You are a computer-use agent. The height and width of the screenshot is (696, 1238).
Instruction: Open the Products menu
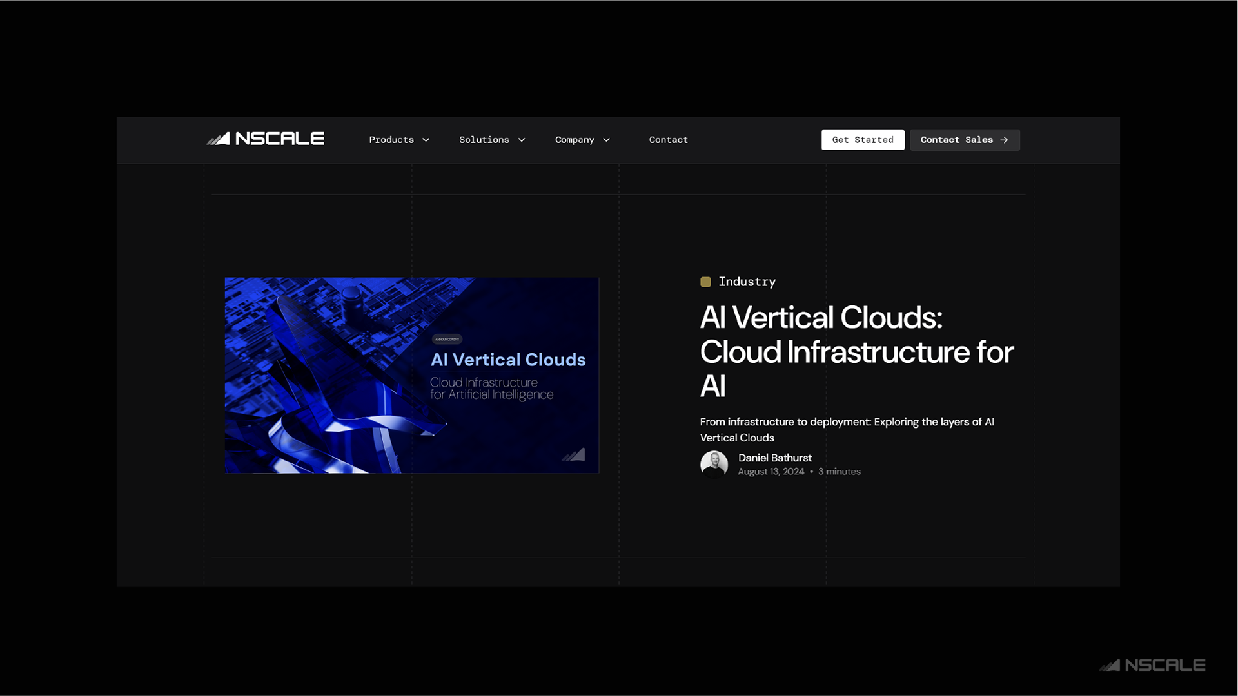pos(391,140)
